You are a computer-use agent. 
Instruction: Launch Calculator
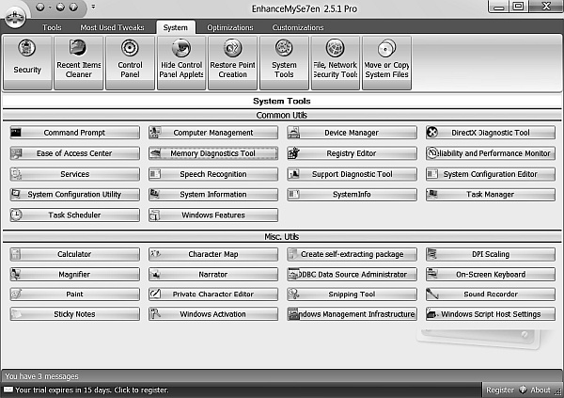tap(75, 254)
